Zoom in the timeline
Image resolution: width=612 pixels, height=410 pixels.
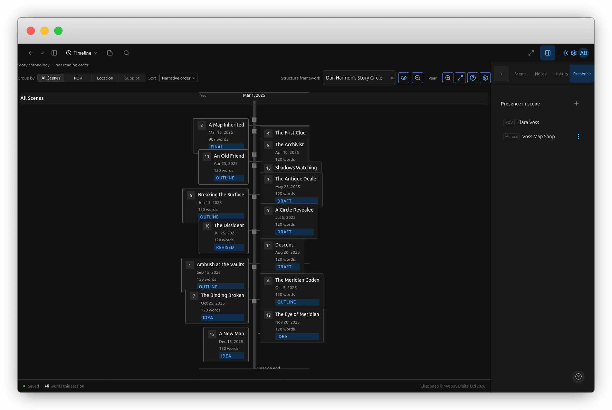coord(448,78)
